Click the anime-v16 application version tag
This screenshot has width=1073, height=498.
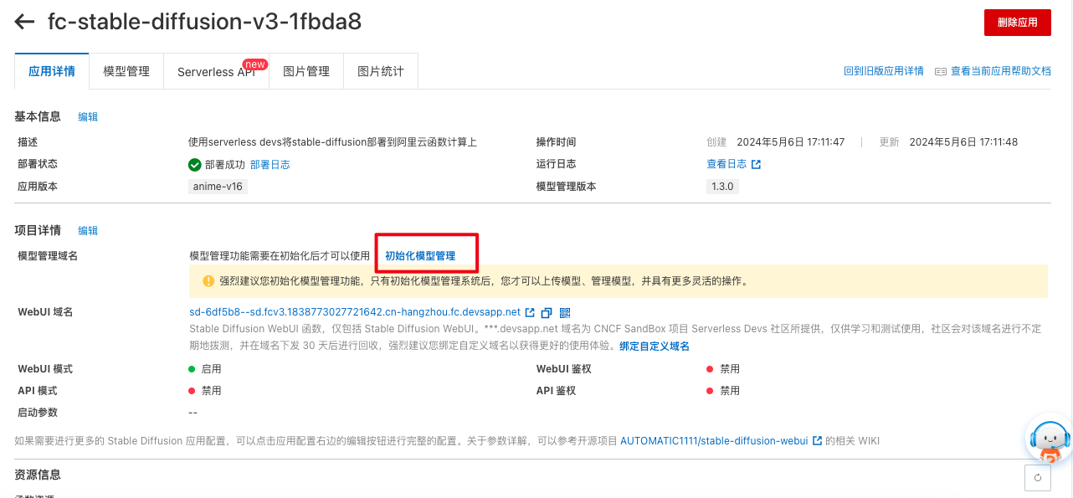(x=218, y=187)
